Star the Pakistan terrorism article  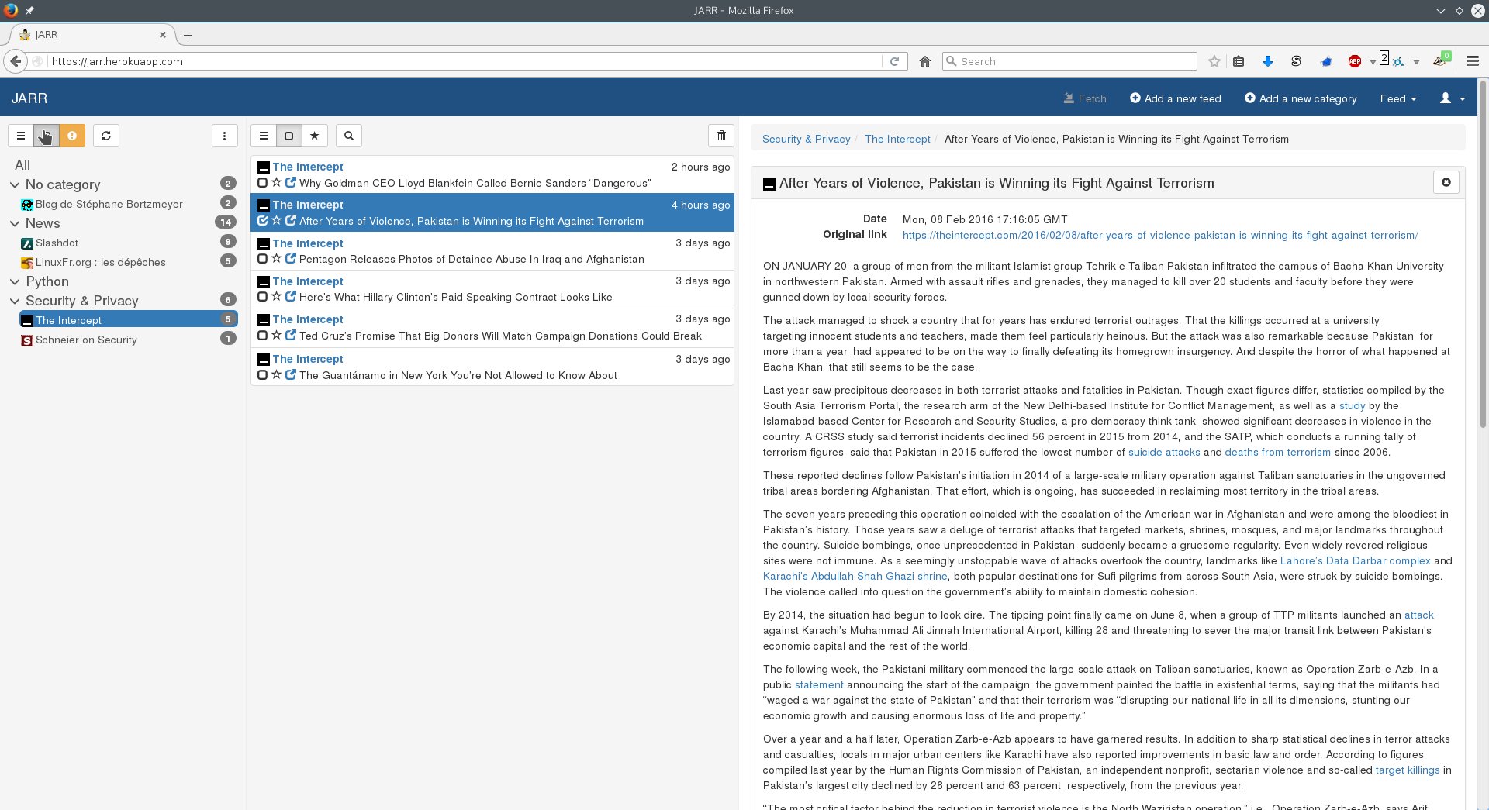click(276, 221)
